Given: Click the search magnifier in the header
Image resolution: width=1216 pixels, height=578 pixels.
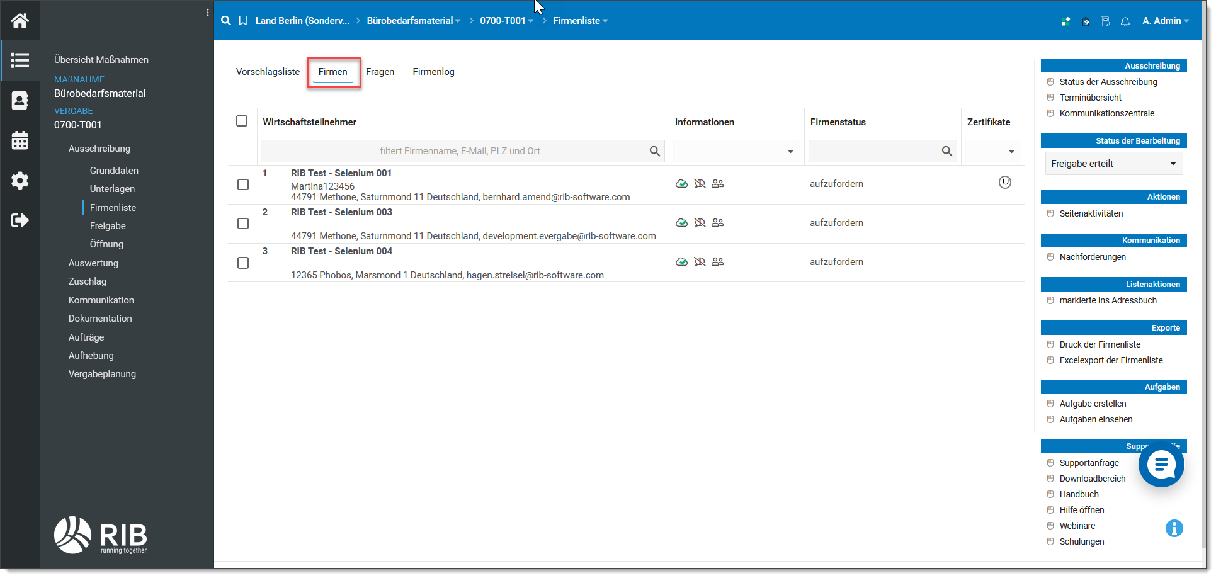Looking at the screenshot, I should tap(226, 21).
